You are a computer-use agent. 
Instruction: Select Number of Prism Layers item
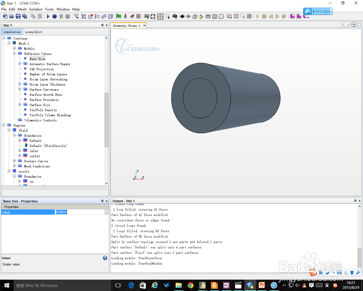click(x=48, y=74)
